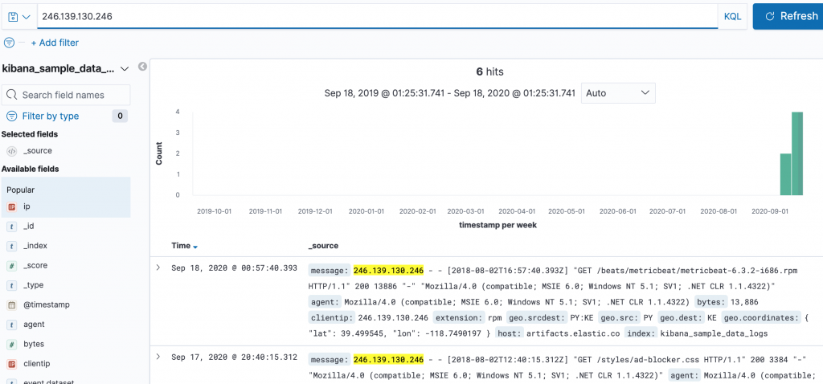Click the KQL query language switcher
The image size is (823, 384).
tap(732, 17)
